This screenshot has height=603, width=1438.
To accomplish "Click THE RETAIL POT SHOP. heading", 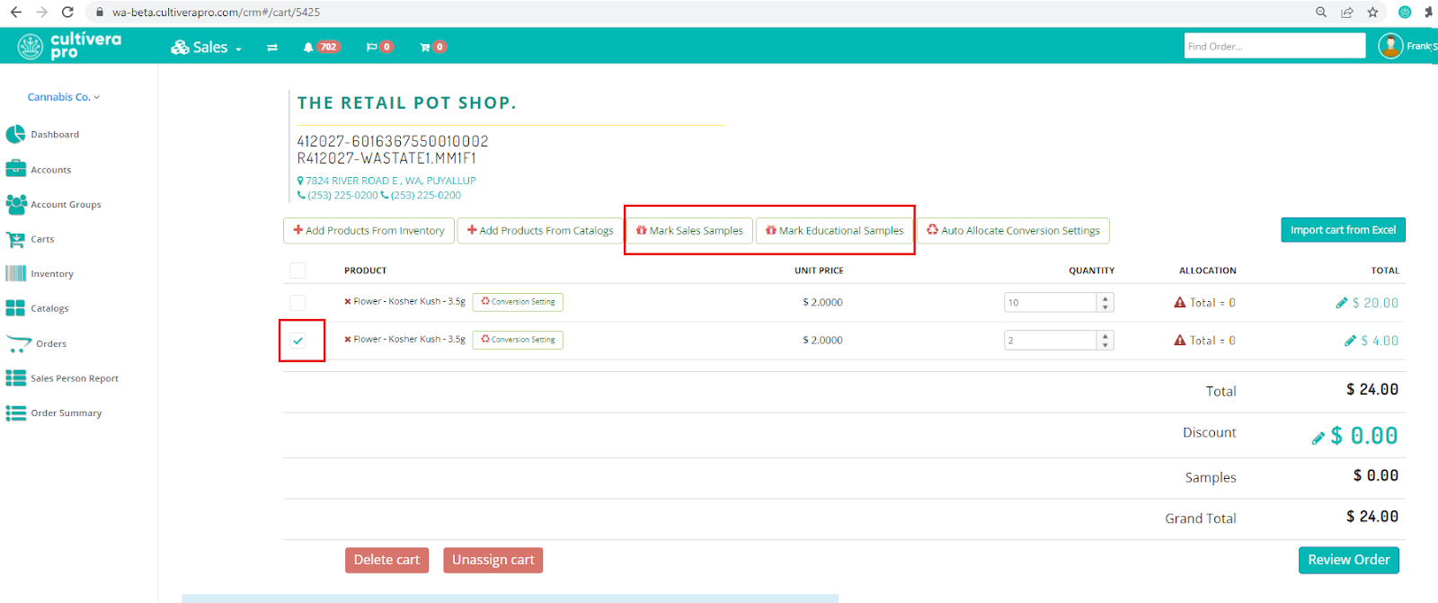I will [x=407, y=102].
